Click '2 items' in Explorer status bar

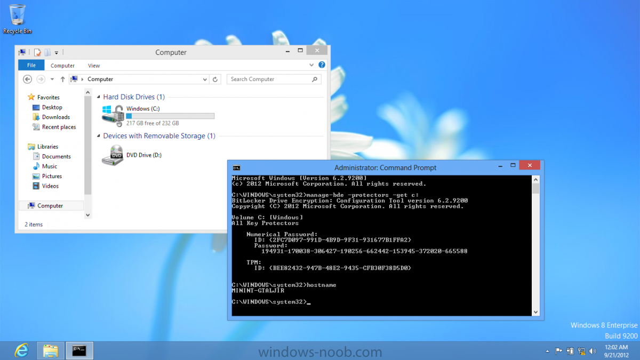coord(34,225)
